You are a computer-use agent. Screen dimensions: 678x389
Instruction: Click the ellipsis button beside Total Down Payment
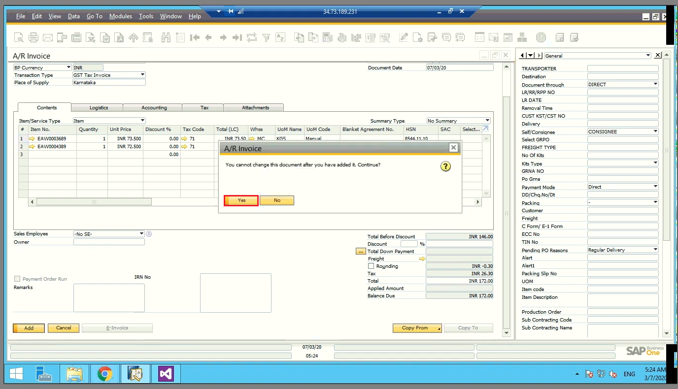(360, 252)
